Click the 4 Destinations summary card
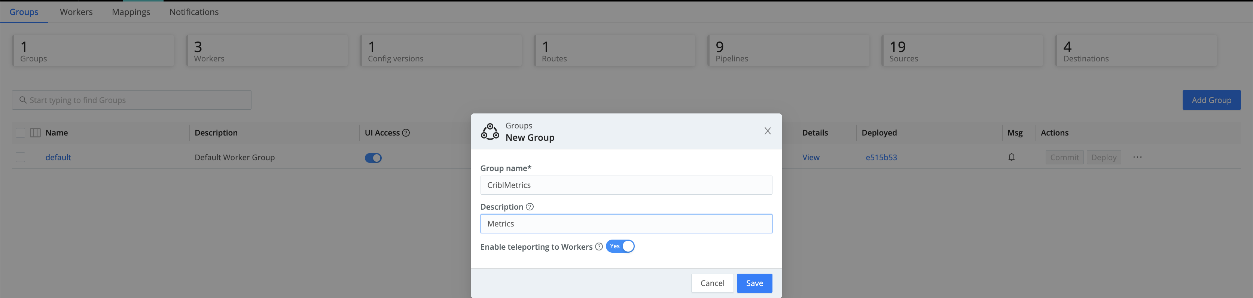 click(1136, 51)
